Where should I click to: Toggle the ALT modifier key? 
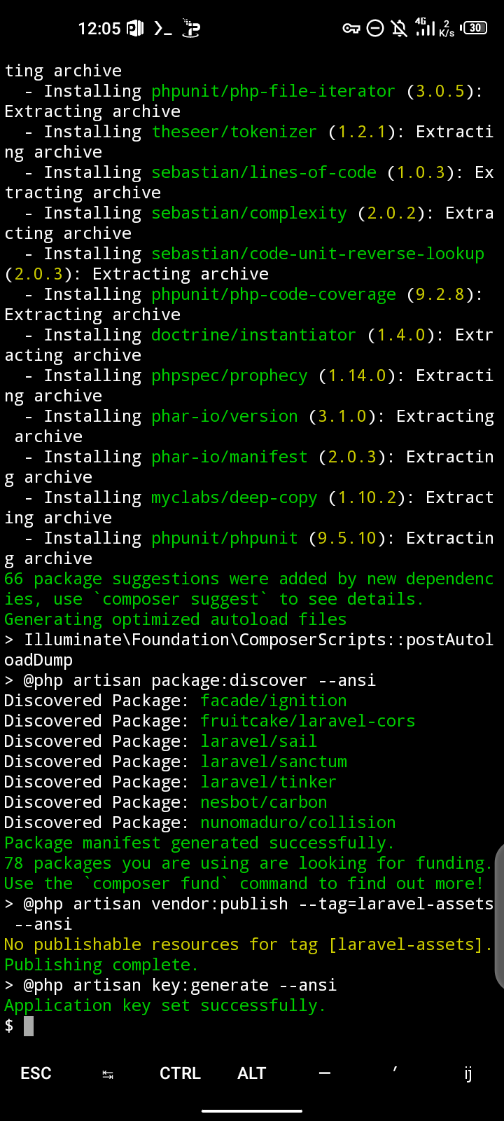click(x=252, y=1073)
